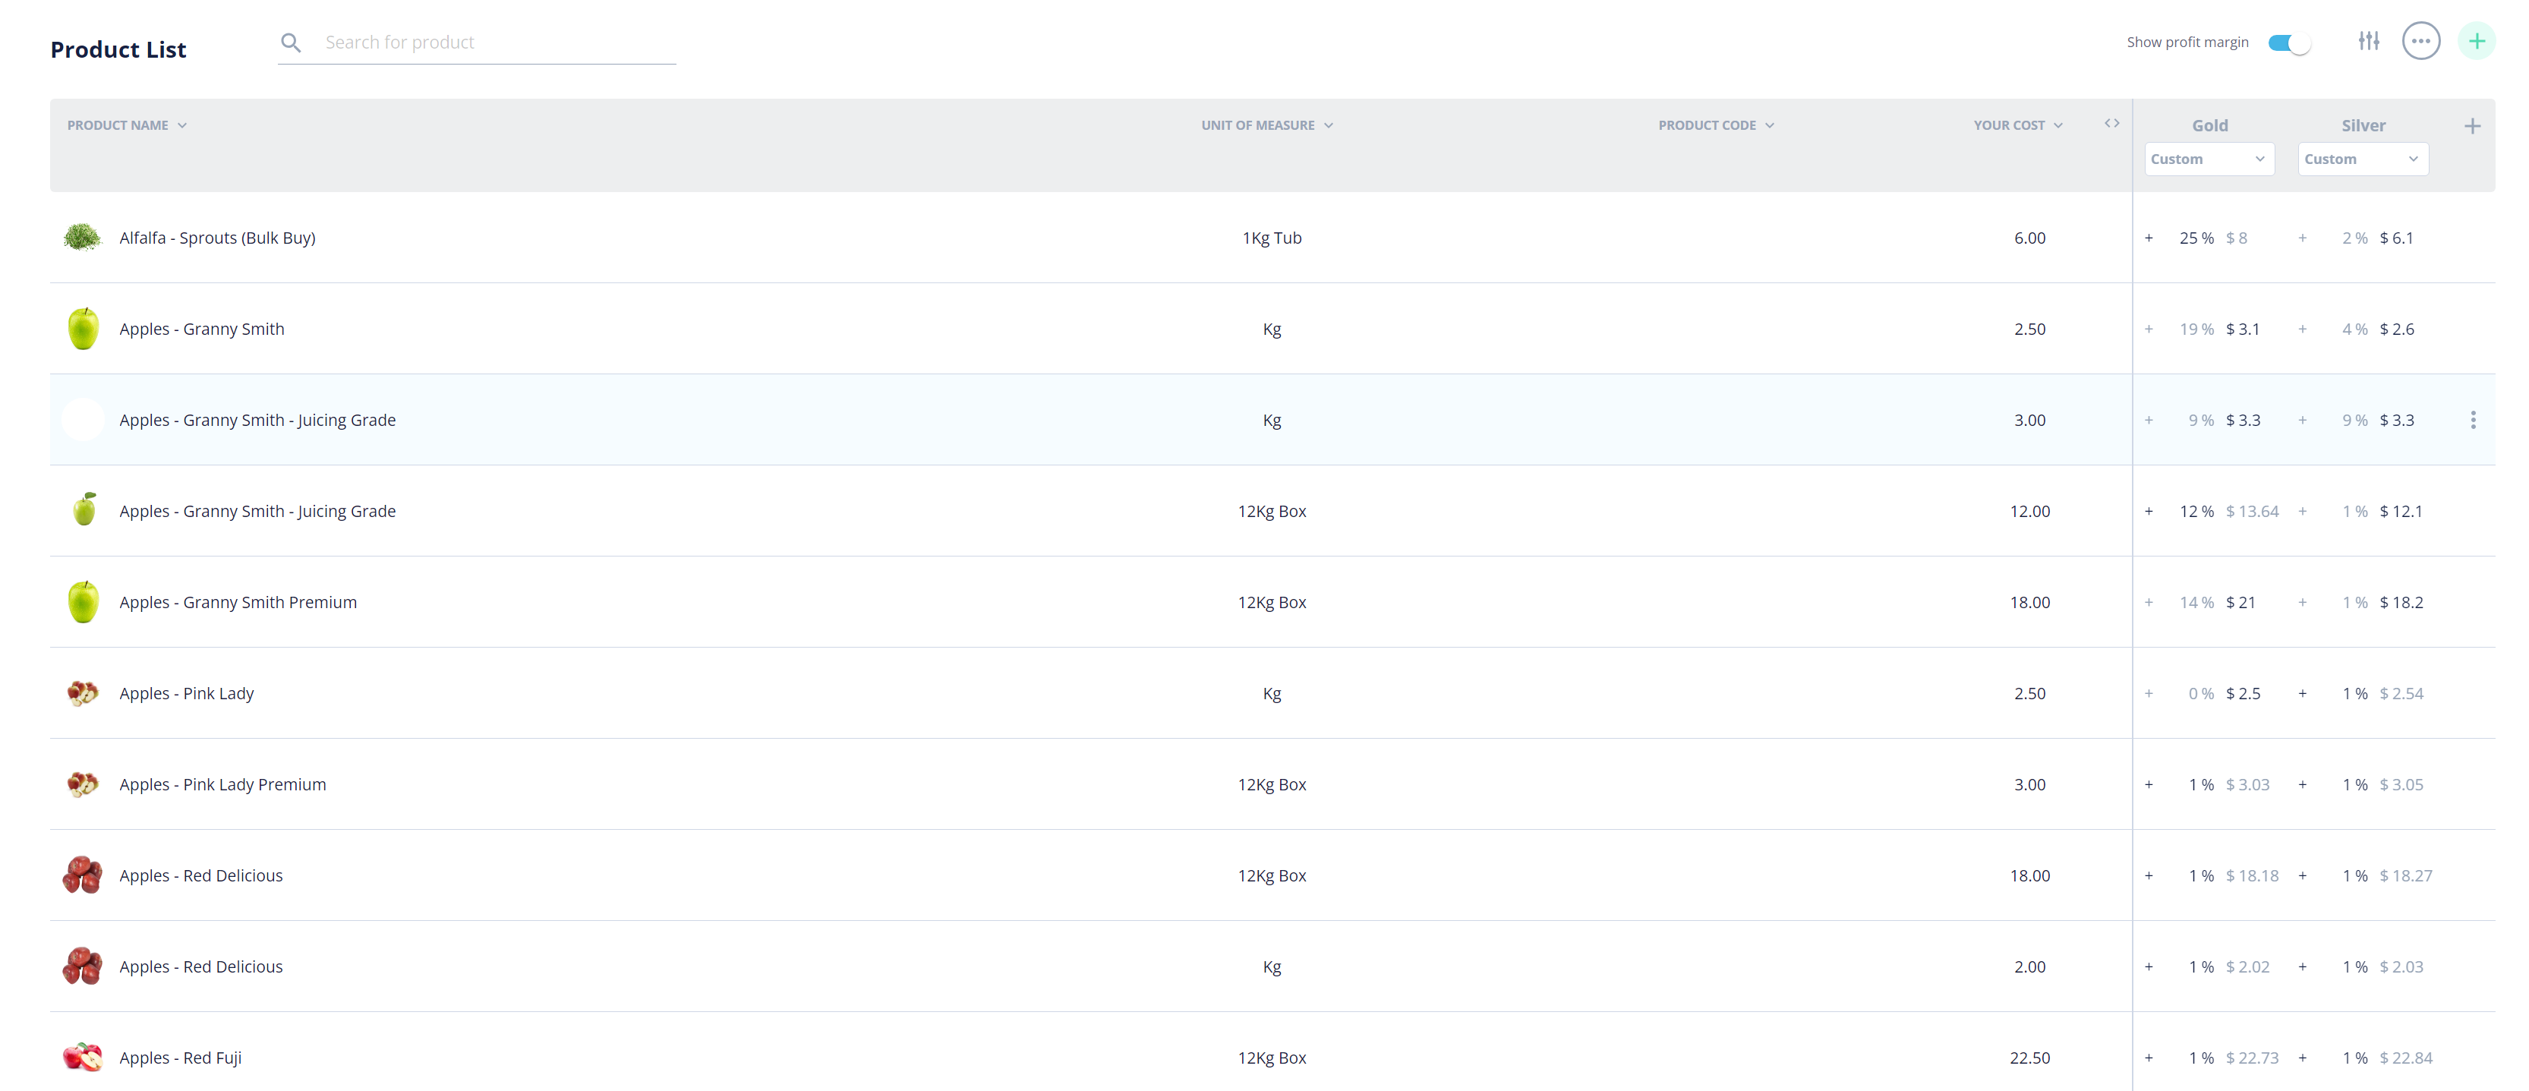Screen dimensions: 2529x1091
Task: Increment Gold markup for Alfalfa Sprouts
Action: pyautogui.click(x=2149, y=237)
